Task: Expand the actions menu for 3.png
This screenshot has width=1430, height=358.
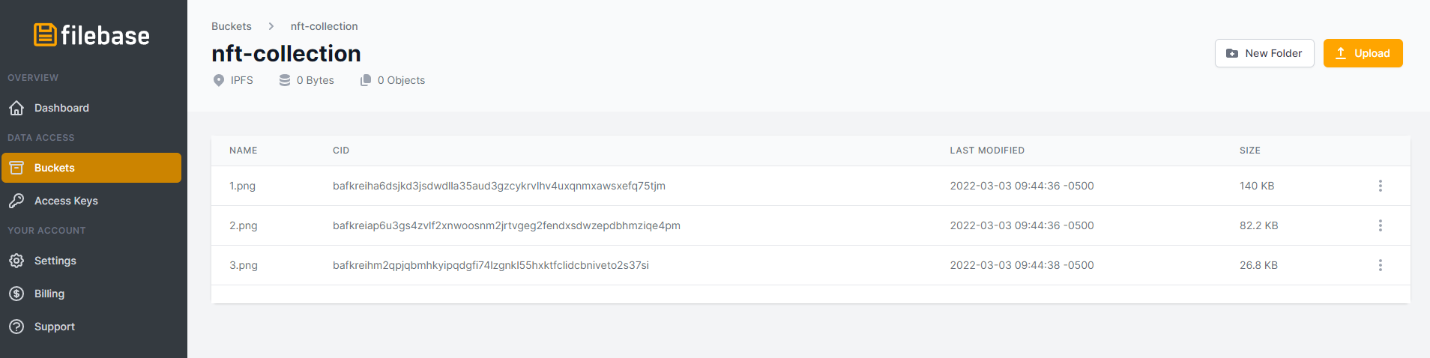Action: tap(1380, 265)
